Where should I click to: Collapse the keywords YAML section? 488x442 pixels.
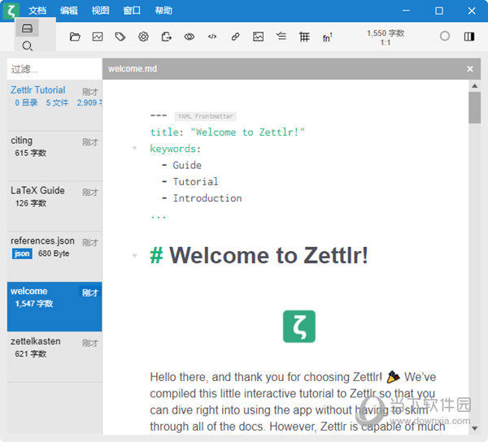coord(135,148)
